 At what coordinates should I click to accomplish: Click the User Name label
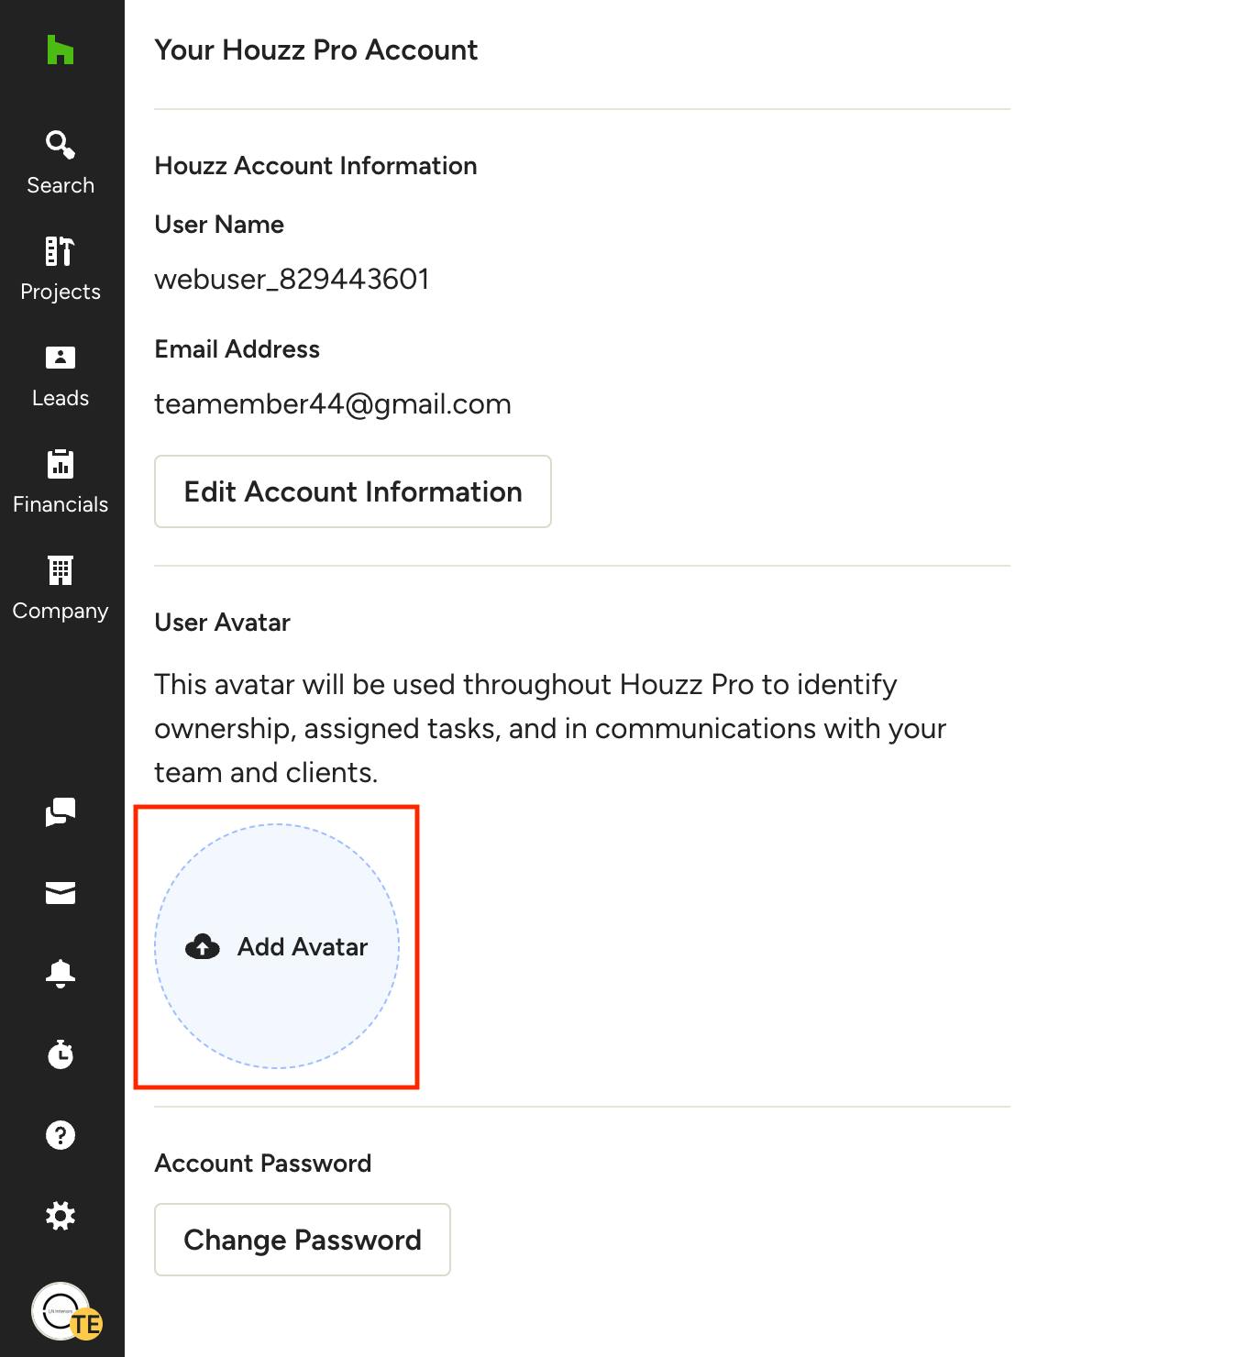(219, 225)
